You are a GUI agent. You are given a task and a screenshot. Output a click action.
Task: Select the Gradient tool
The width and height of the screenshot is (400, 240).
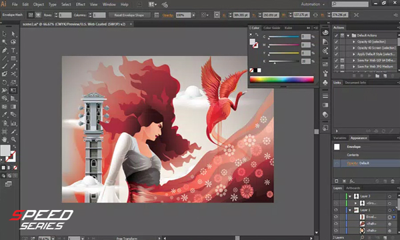(13, 107)
